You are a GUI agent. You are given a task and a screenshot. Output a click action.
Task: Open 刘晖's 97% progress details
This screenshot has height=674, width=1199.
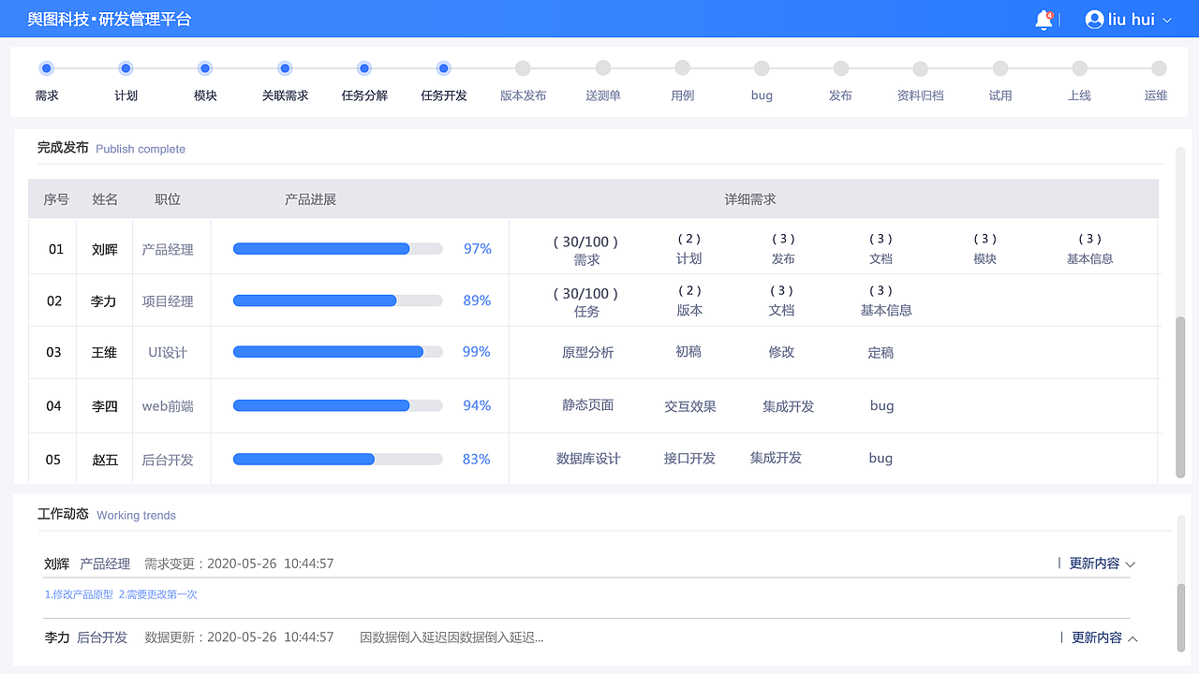[477, 248]
